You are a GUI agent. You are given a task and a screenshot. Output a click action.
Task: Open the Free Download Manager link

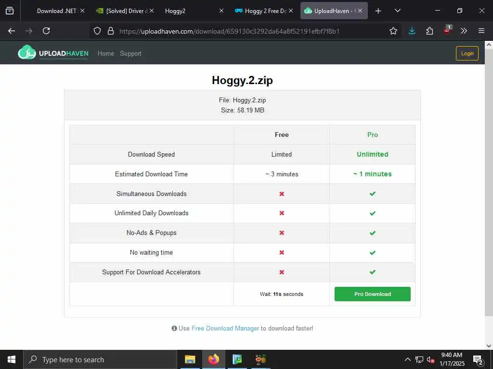pyautogui.click(x=225, y=328)
